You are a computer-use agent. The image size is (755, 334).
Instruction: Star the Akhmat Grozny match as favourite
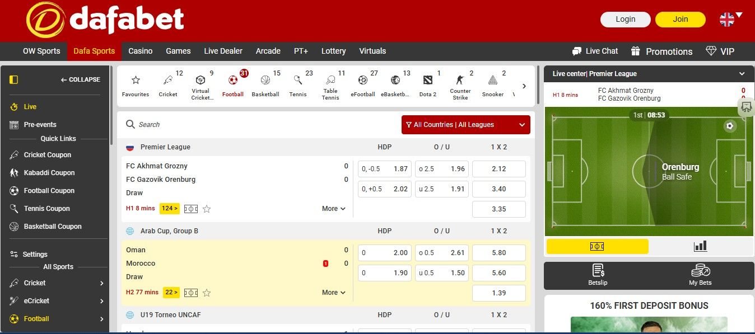(x=206, y=209)
